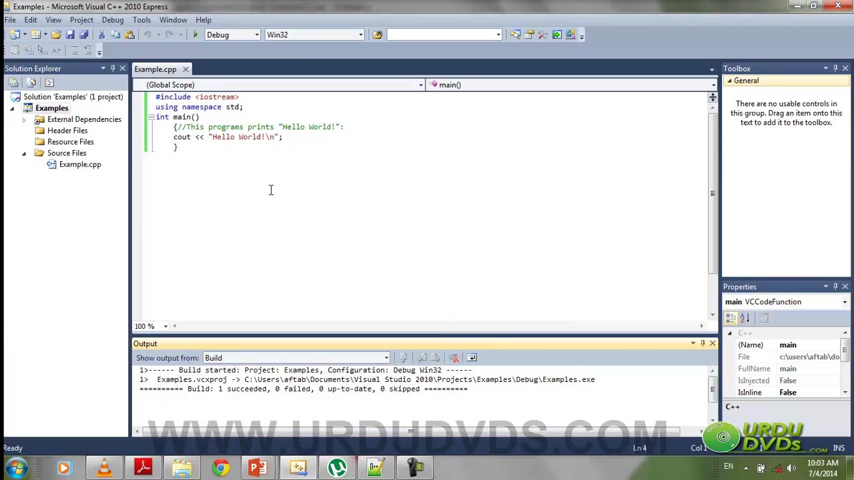The image size is (854, 480).
Task: Open the Edit menu
Action: click(x=31, y=20)
